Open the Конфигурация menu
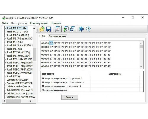148x119 pixels. point(39,23)
